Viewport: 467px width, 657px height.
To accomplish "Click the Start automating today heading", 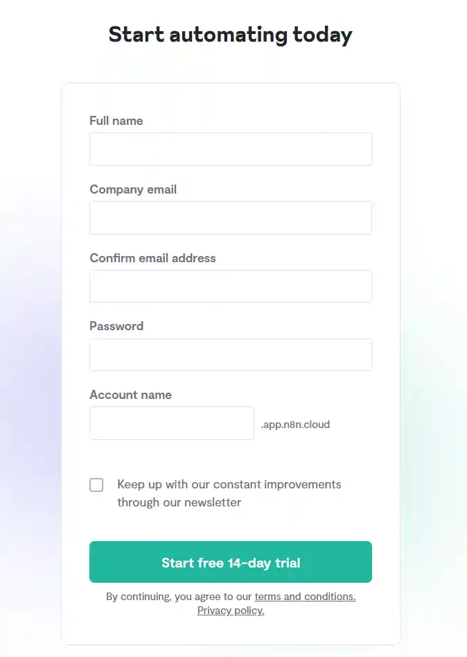I will (x=230, y=34).
